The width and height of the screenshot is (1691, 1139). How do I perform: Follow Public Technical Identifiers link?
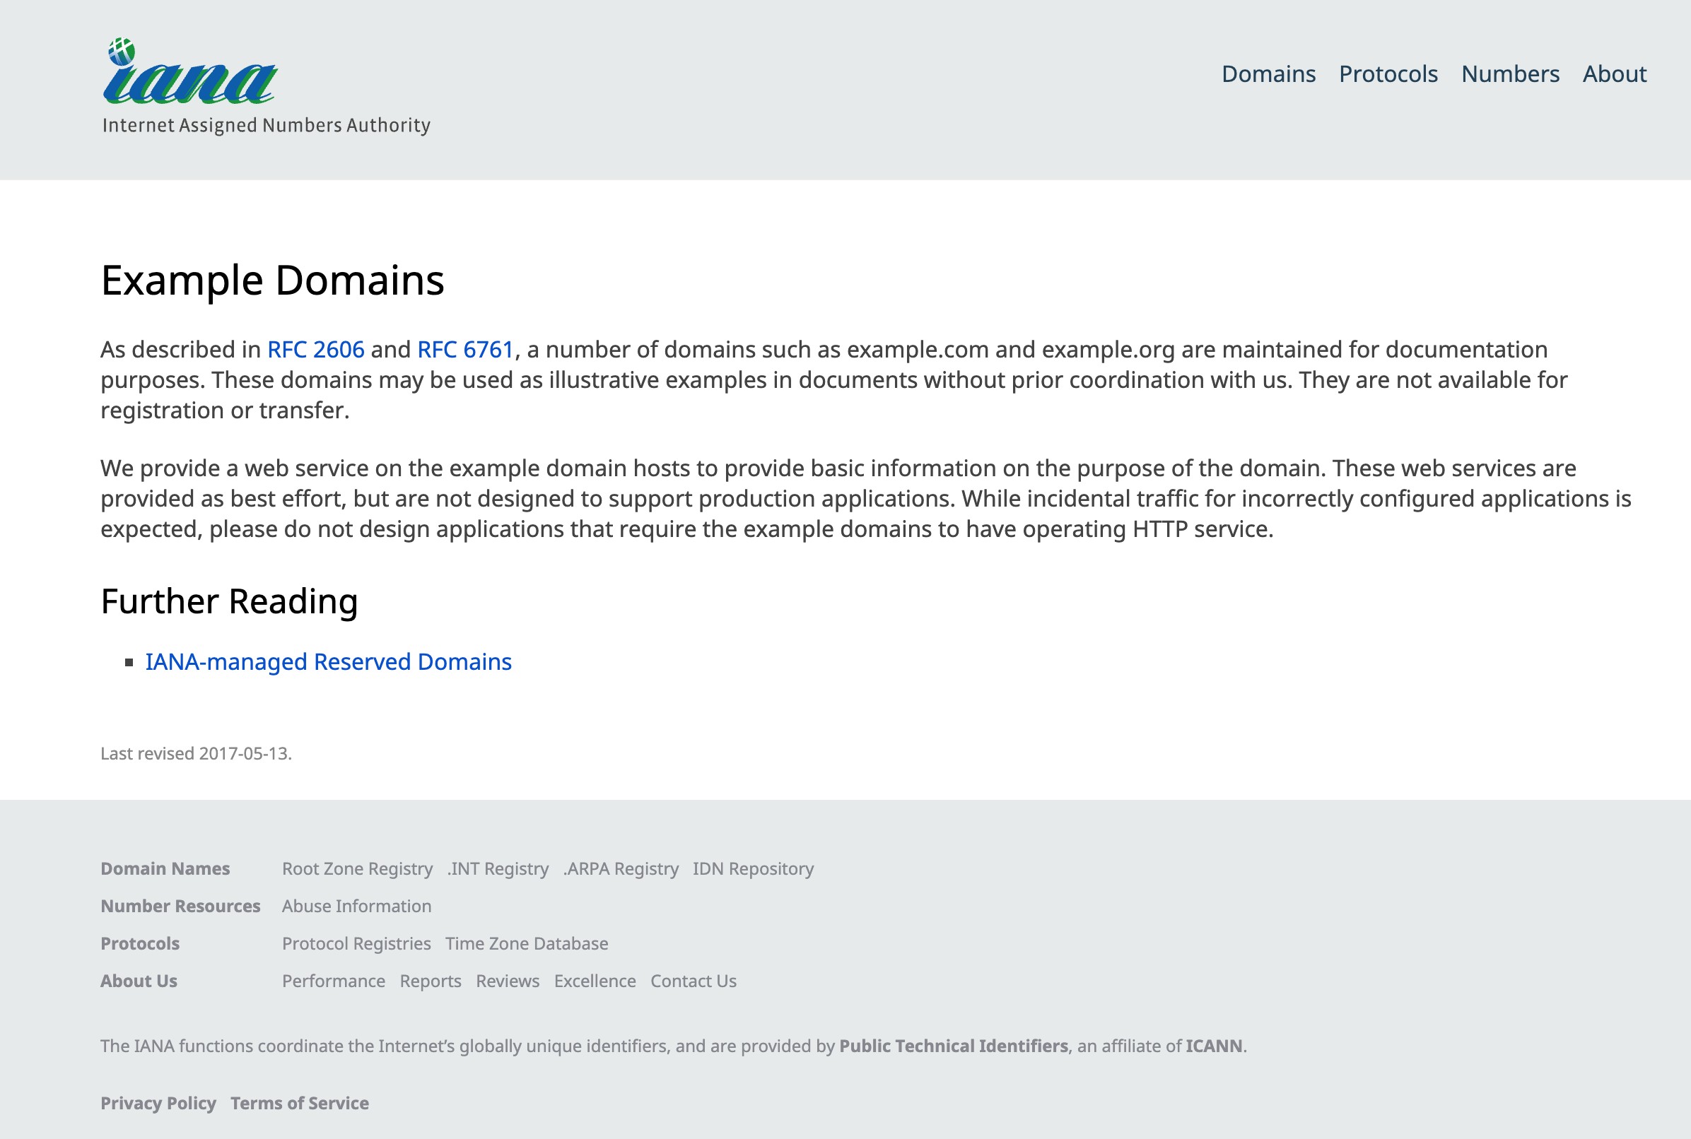(954, 1046)
